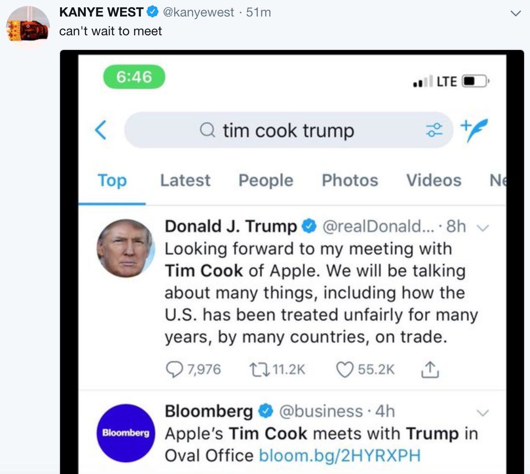Switch to the Latest tab
This screenshot has height=474, width=530.
(185, 180)
